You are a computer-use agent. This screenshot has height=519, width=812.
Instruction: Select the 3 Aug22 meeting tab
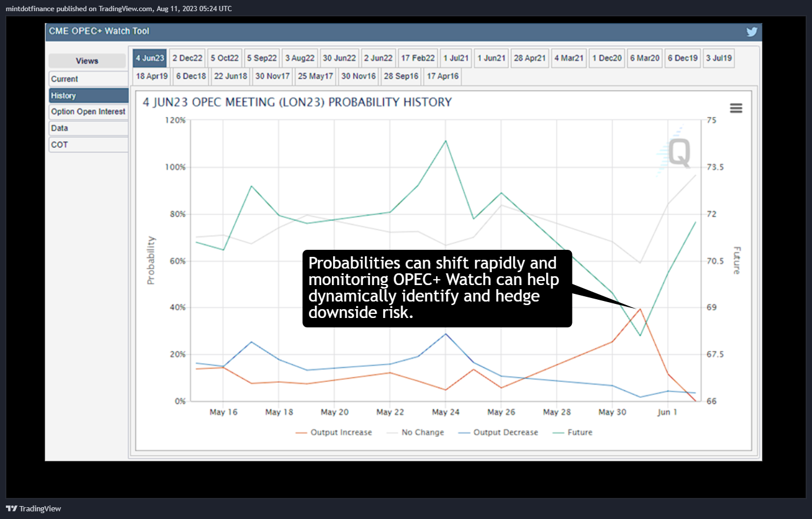coord(300,58)
